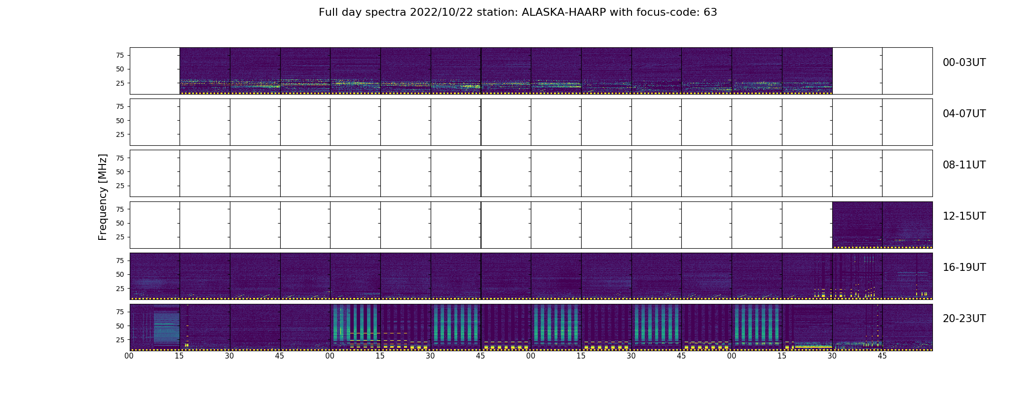This screenshot has width=1036, height=394.
Task: Select the '12-15UT' row label
Action: [964, 216]
